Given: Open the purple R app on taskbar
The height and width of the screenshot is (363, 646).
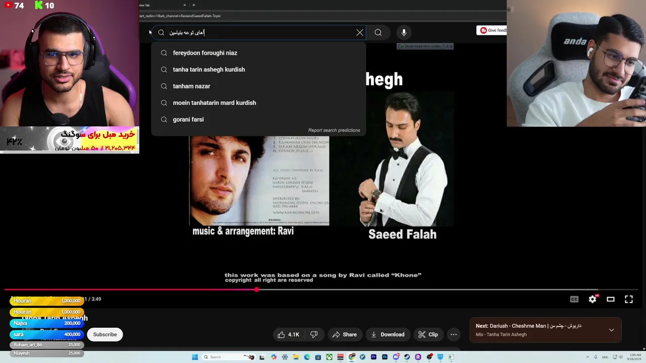Looking at the screenshot, I should click(418, 357).
